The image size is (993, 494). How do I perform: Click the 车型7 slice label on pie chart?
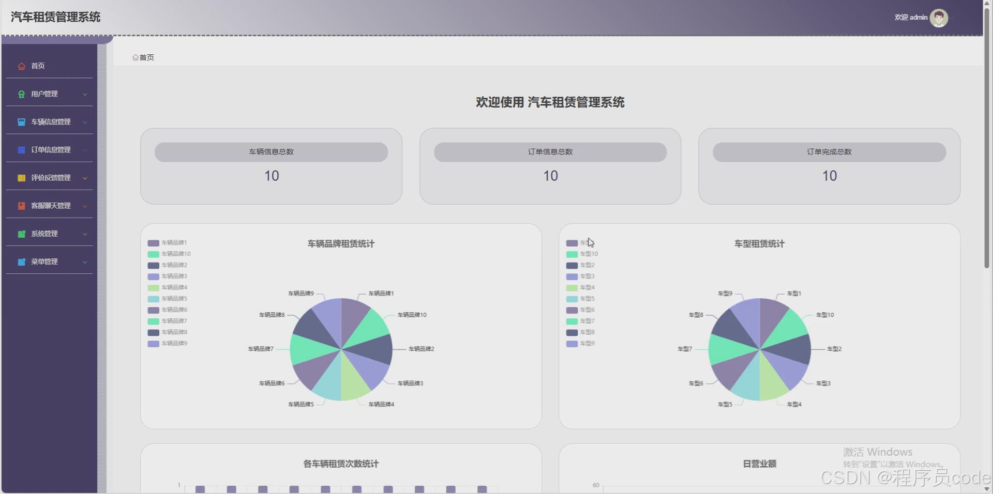(685, 349)
